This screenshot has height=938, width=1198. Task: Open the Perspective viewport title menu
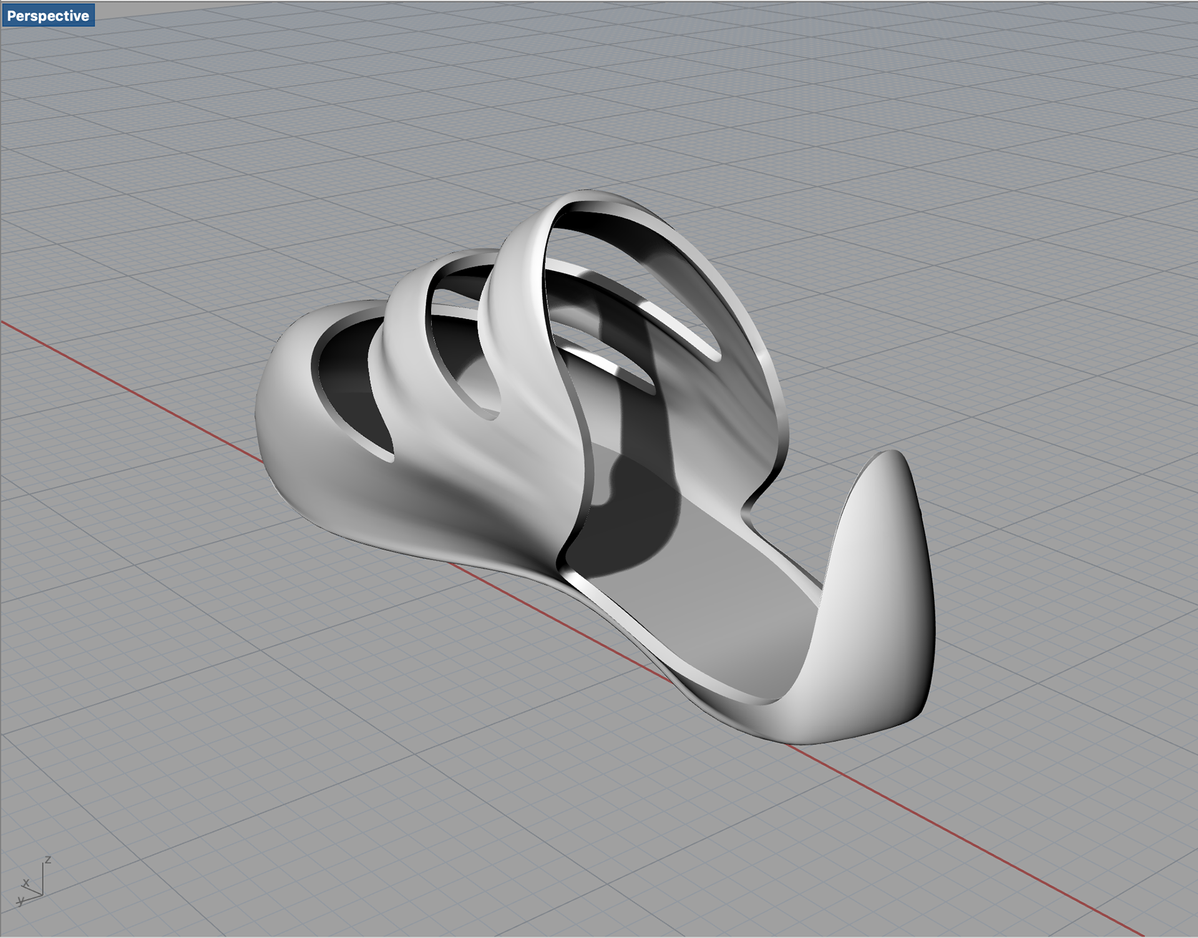pyautogui.click(x=48, y=16)
